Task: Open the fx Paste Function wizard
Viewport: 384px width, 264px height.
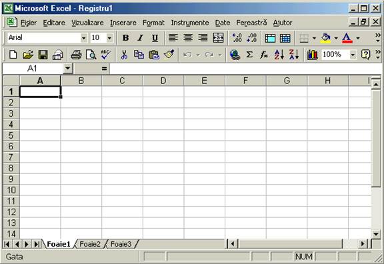Action: pos(264,55)
